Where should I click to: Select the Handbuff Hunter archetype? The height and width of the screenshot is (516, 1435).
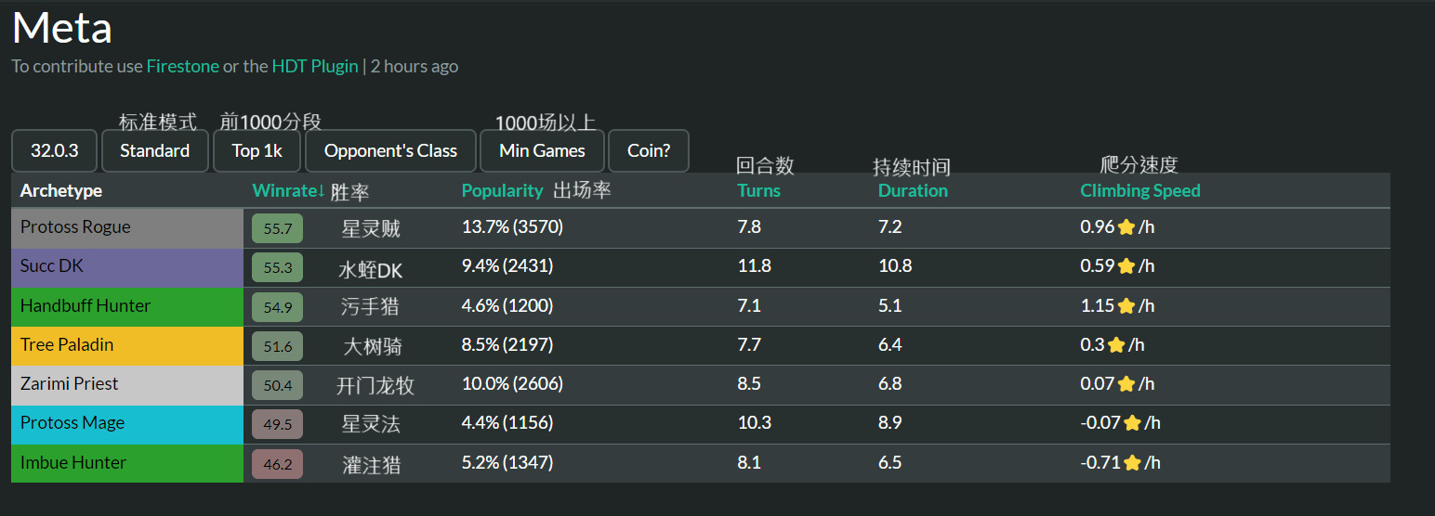[86, 306]
